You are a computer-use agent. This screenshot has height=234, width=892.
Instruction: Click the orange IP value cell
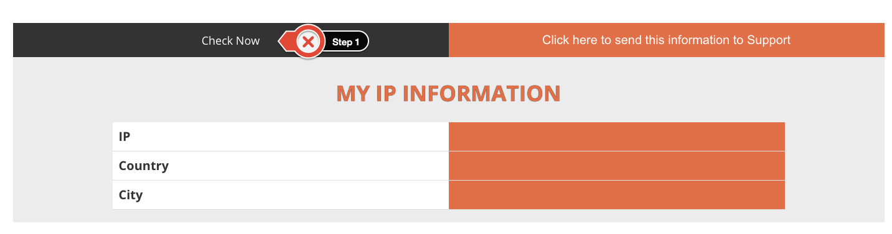617,137
